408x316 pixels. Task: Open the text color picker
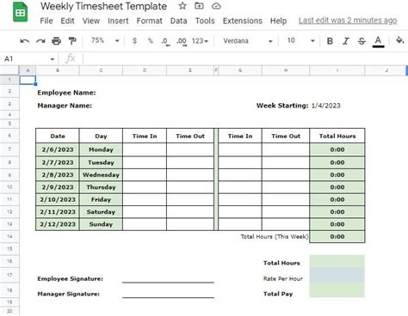pyautogui.click(x=378, y=41)
